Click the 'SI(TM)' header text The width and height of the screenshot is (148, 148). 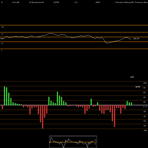coord(56,2)
